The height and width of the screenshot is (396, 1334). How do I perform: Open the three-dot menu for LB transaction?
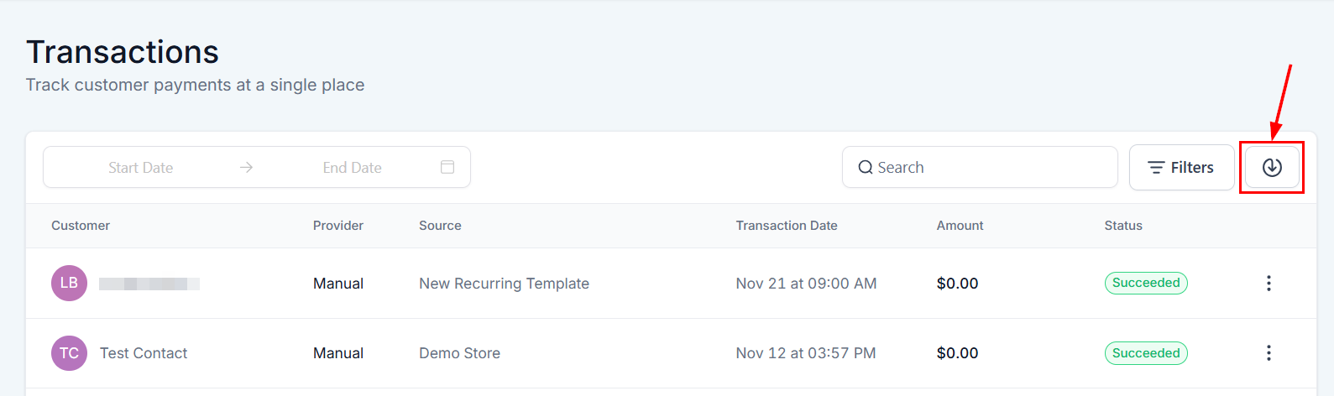[1269, 284]
